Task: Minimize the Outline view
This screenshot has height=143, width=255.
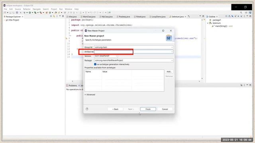Action: pos(247,16)
